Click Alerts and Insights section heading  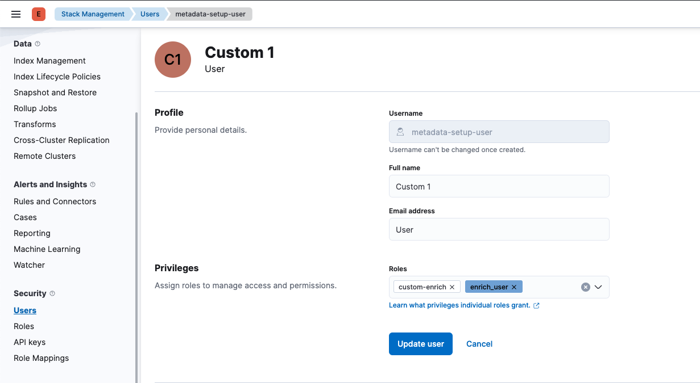coord(50,184)
